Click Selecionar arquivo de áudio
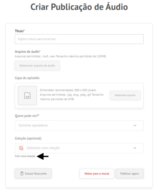 [x=37, y=66]
